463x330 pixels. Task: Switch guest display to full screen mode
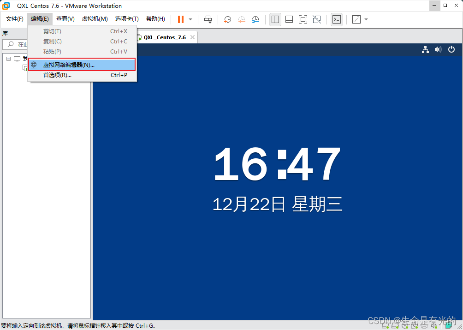pos(302,19)
